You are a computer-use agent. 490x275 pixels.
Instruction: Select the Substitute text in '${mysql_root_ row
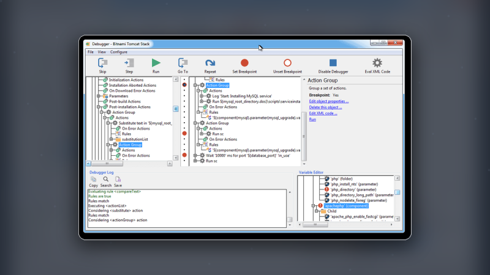pos(145,123)
